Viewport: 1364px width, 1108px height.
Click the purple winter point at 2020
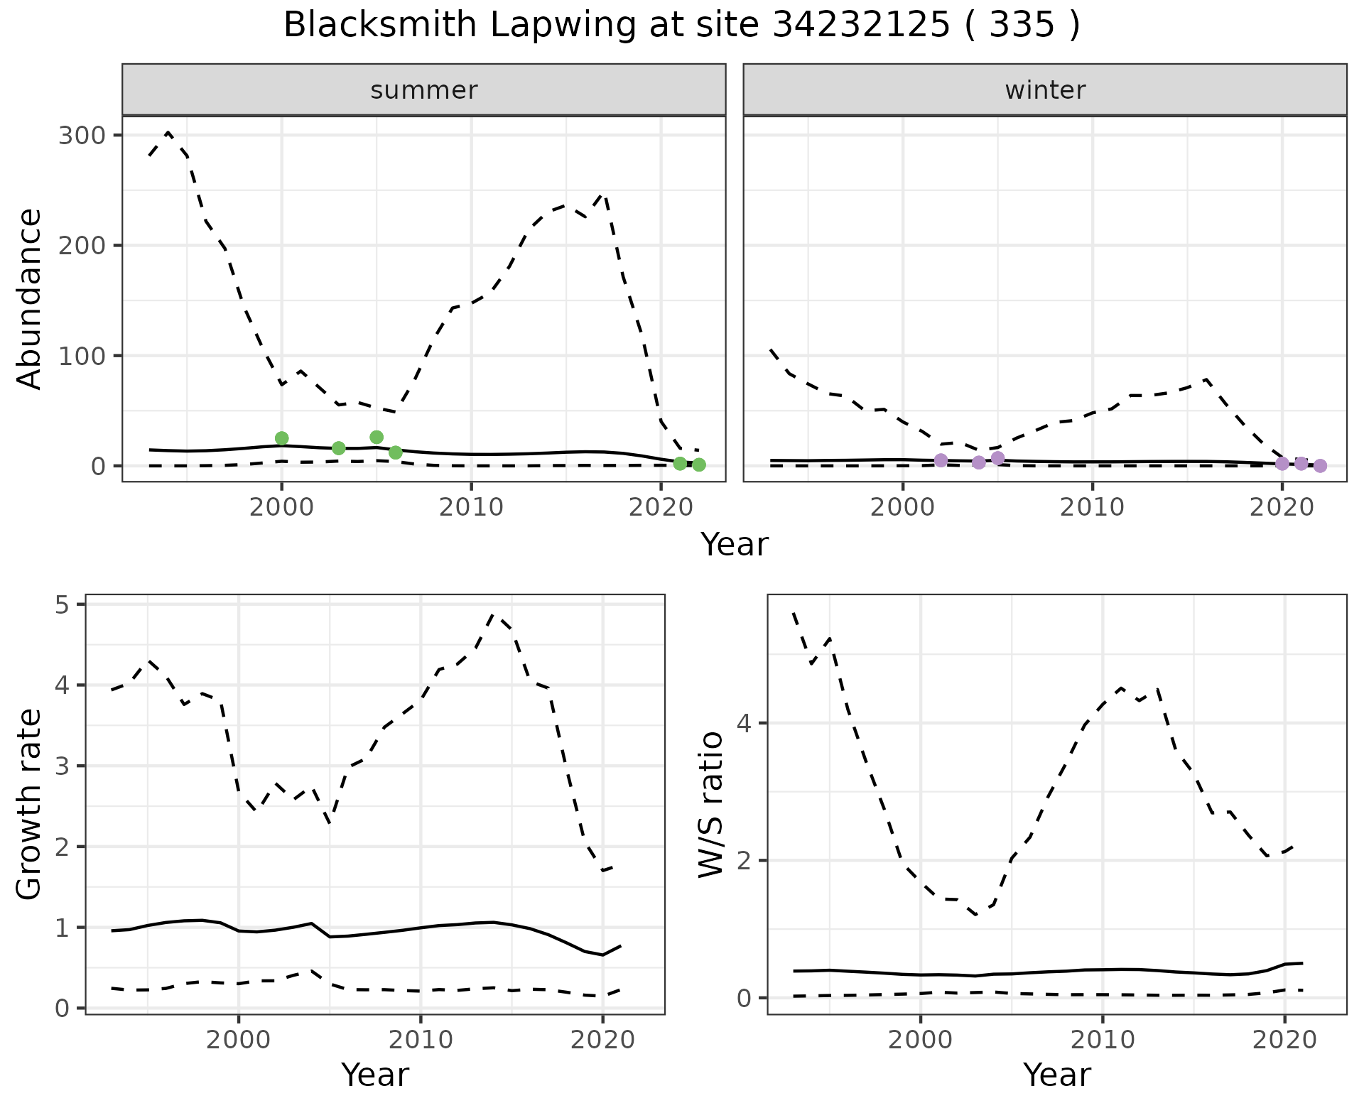point(1282,464)
